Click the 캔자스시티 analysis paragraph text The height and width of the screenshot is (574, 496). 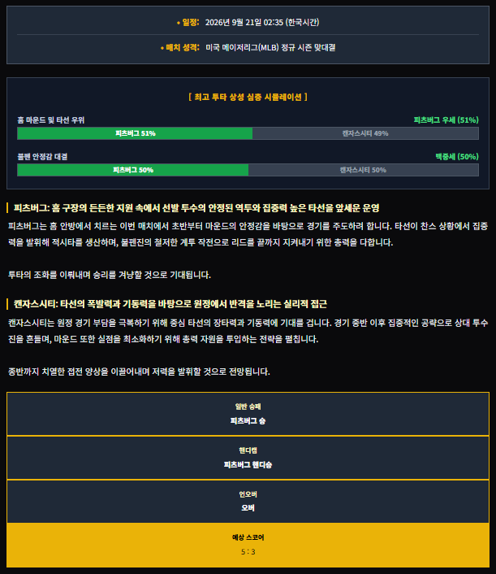248,331
